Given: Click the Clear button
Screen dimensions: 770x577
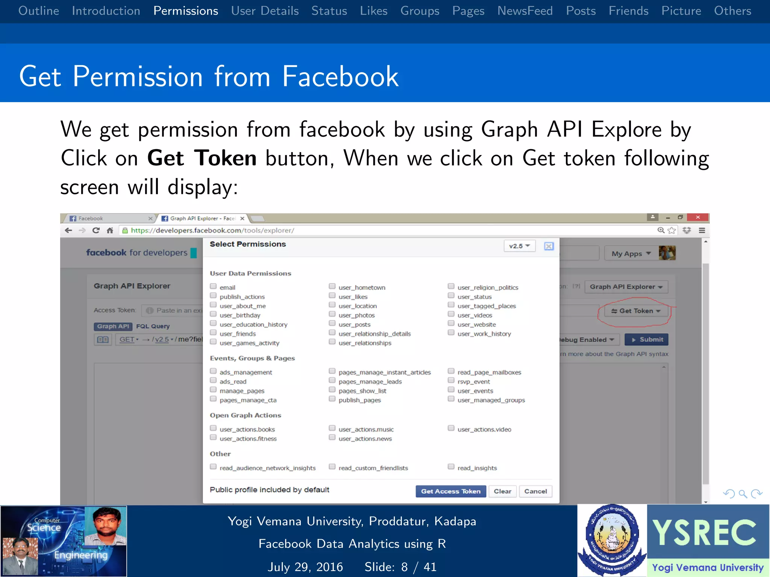Looking at the screenshot, I should point(503,491).
